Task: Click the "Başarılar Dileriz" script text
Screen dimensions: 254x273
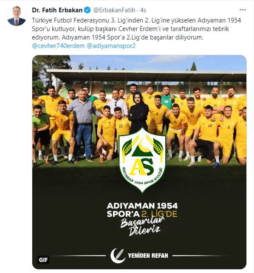Action: [x=142, y=226]
